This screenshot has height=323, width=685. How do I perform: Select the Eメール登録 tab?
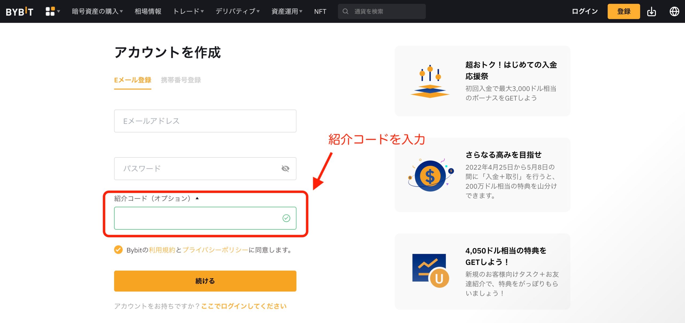[133, 80]
